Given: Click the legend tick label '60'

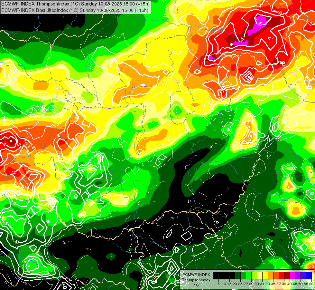Looking at the screenshot, I should tap(311, 284).
